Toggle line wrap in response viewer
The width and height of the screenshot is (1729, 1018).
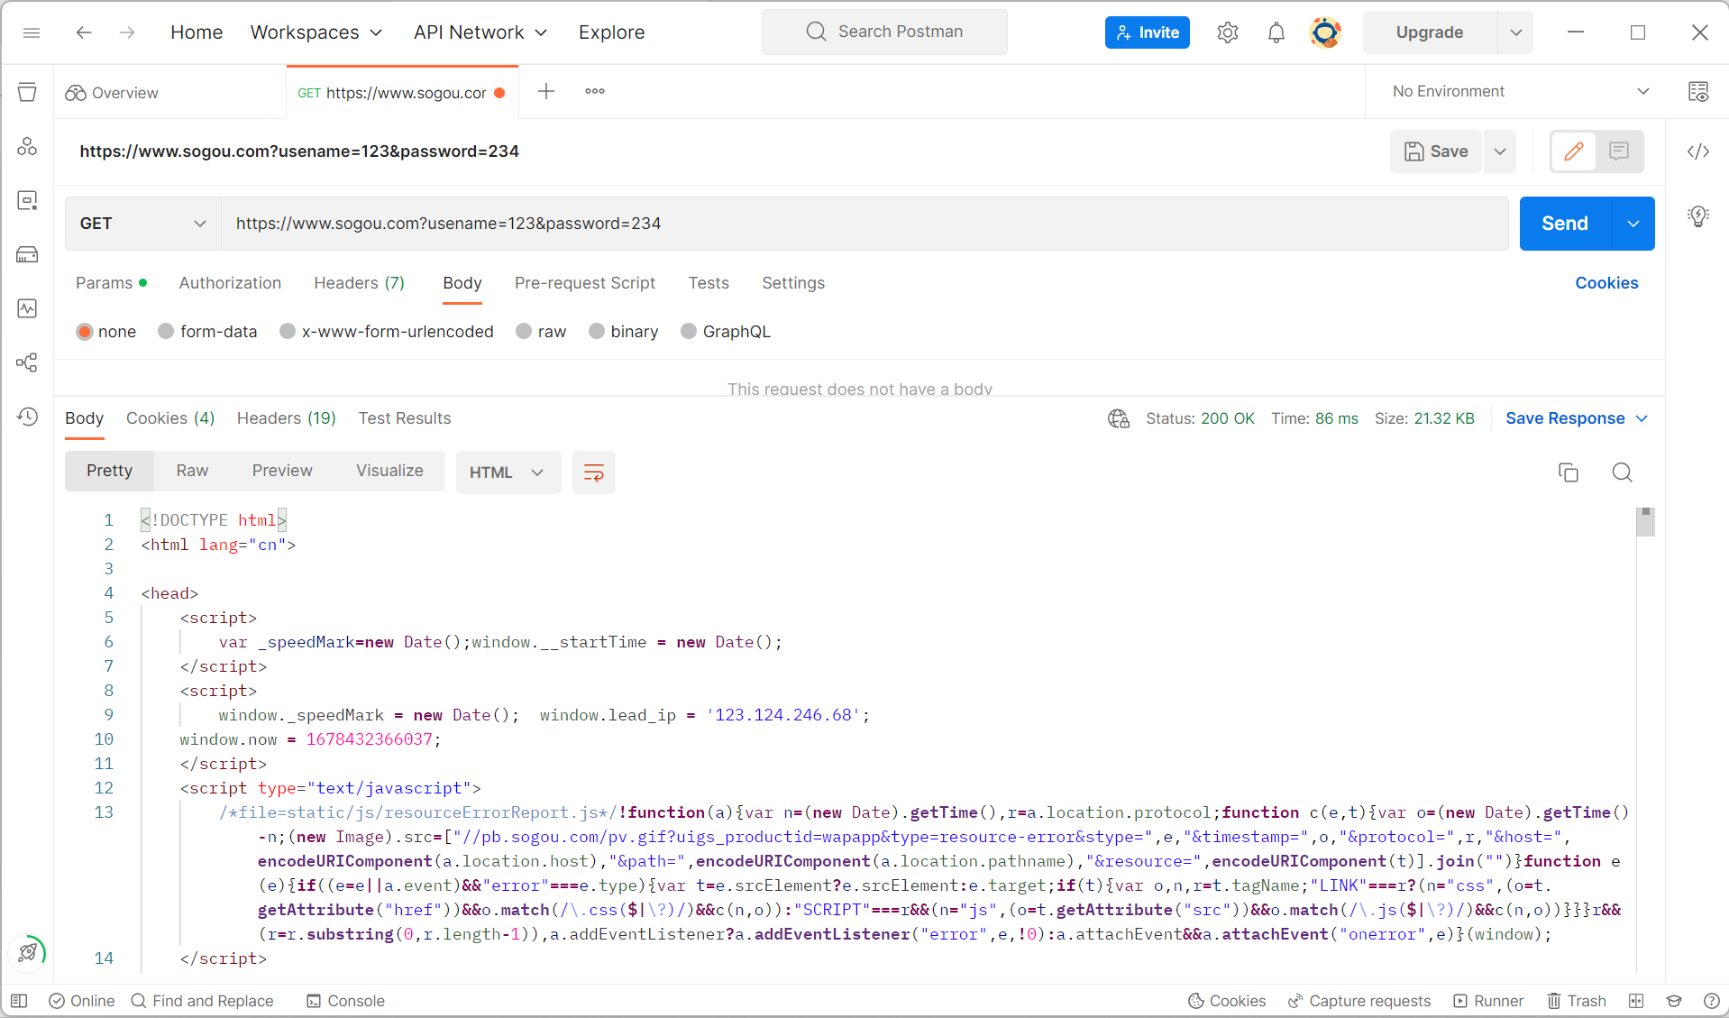[x=594, y=472]
